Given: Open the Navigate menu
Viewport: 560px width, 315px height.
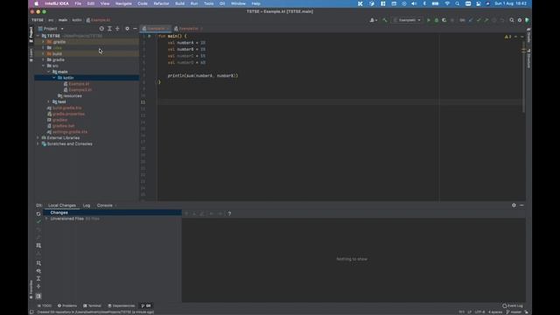Looking at the screenshot, I should click(x=123, y=3).
